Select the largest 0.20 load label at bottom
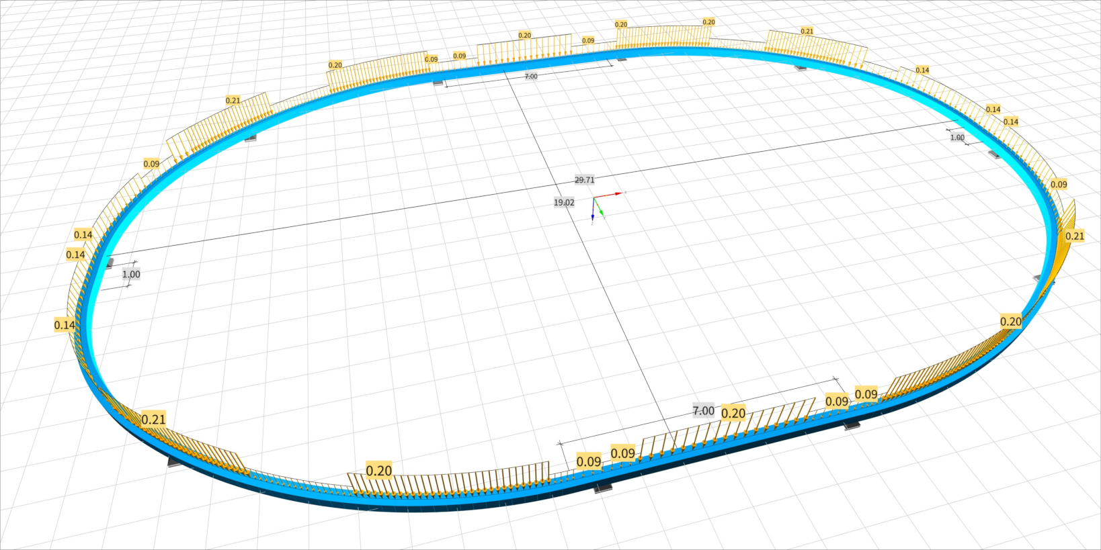Viewport: 1101px width, 550px height. click(379, 471)
